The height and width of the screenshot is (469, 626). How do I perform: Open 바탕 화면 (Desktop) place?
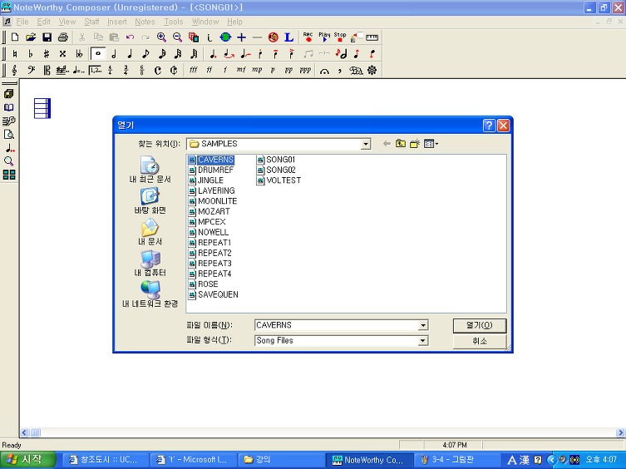(150, 201)
